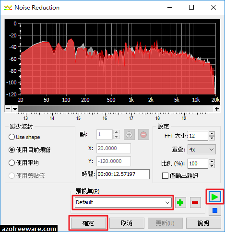Viewport: 225px width, 232px height.
Task: Decrease 比例 (%) with its down arrow
Action: point(212,166)
